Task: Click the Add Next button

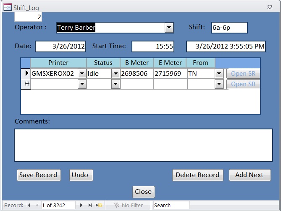Action: (249, 175)
